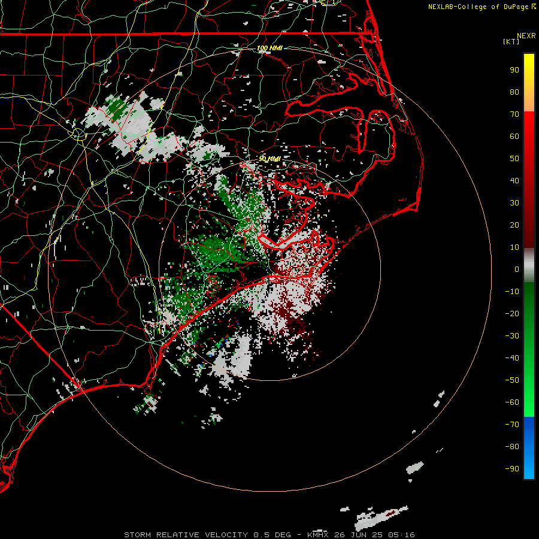Select the positive 40 knot scale label
The image size is (539, 539).
514,181
